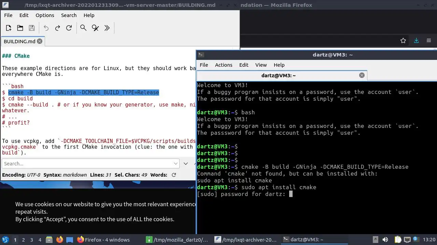Click the Encoding: UTF-8 status text
Screen dimensions: 437x245
tap(21, 175)
